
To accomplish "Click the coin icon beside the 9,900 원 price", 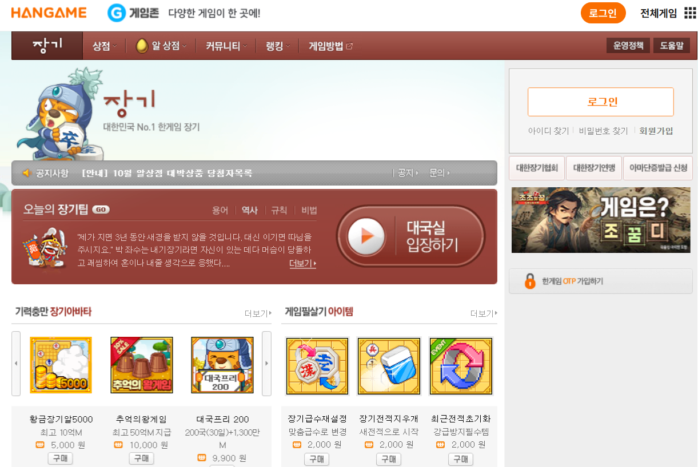I will [x=202, y=457].
